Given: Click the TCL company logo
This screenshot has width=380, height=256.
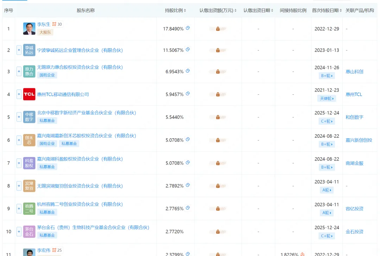Looking at the screenshot, I should (29, 94).
